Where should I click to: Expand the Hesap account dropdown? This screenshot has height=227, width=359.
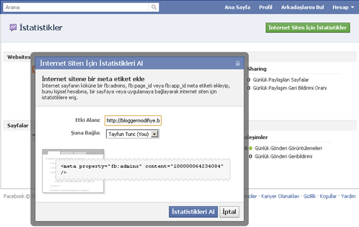343,7
